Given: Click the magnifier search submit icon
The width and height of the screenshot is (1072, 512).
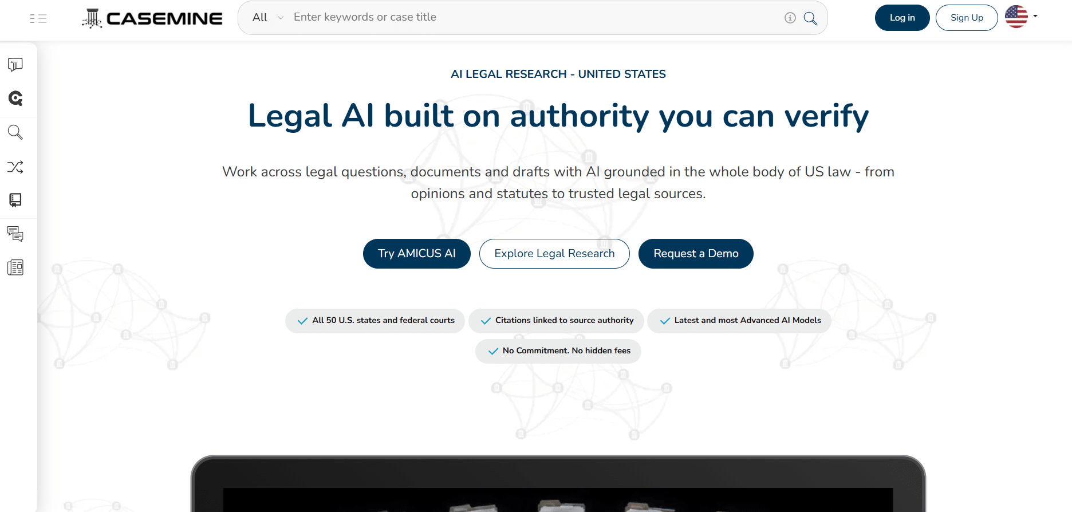Looking at the screenshot, I should (x=810, y=18).
